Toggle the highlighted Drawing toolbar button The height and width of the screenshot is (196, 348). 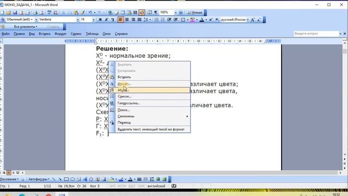pyautogui.click(x=142, y=13)
